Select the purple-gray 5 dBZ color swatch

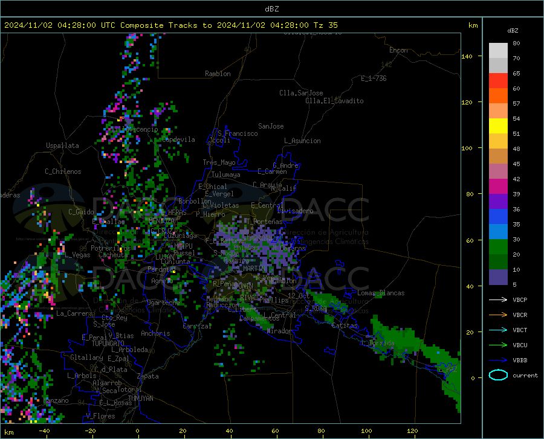pyautogui.click(x=498, y=277)
